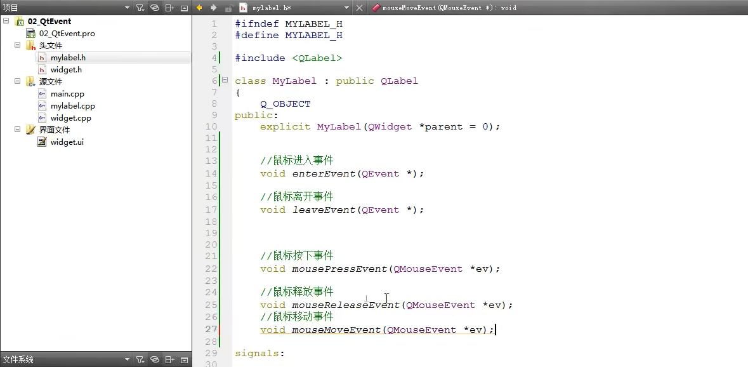Select mylabel.h in project tree

point(69,57)
